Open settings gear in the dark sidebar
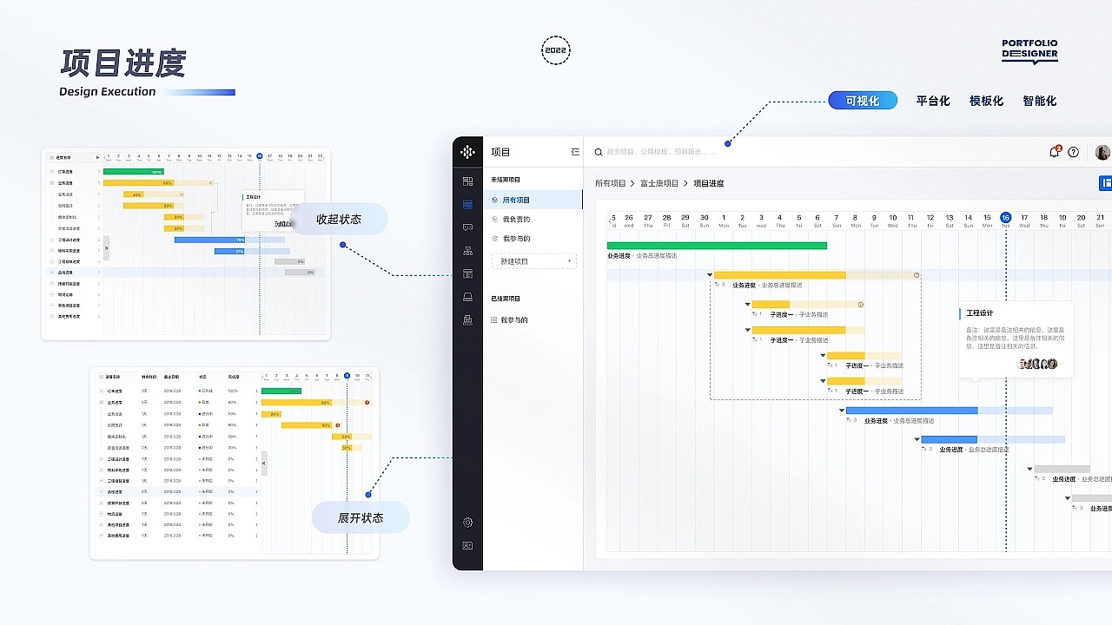 coord(467,523)
